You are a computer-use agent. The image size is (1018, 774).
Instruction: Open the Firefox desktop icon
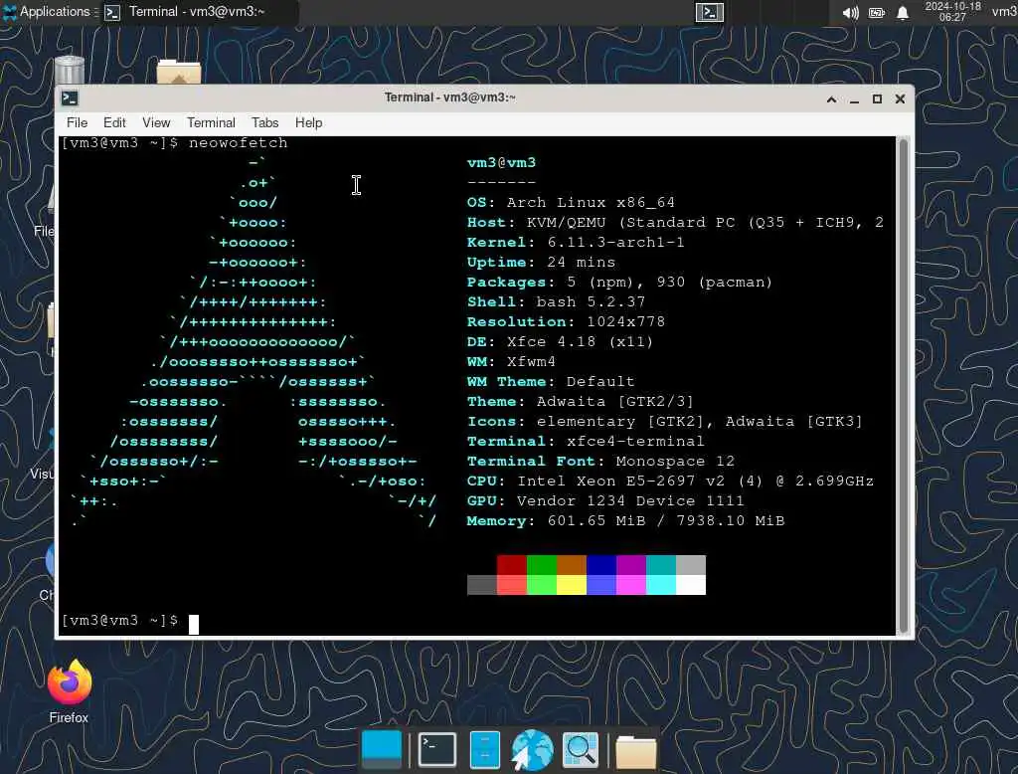[x=69, y=691]
